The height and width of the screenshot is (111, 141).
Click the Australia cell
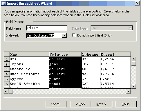(x=30, y=69)
